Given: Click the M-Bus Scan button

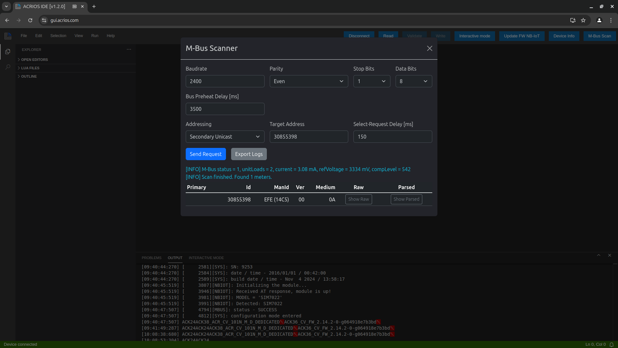Looking at the screenshot, I should [600, 36].
